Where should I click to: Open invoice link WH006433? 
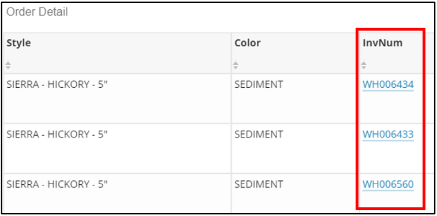388,135
